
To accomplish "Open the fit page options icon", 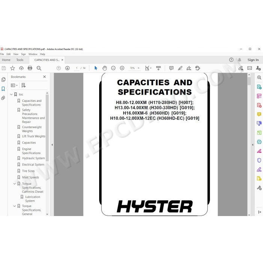I will tap(148, 68).
